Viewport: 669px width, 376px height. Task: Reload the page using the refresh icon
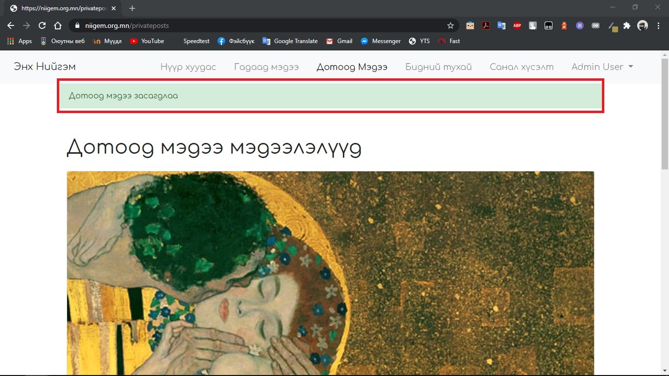click(42, 25)
